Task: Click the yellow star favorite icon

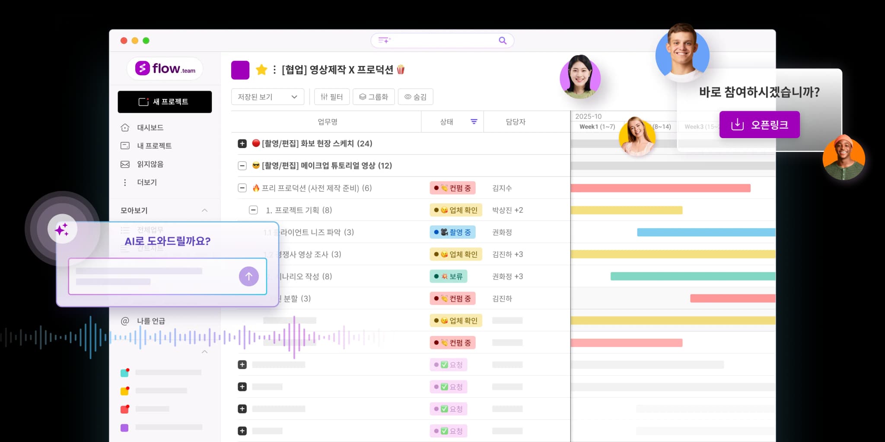Action: pos(261,70)
